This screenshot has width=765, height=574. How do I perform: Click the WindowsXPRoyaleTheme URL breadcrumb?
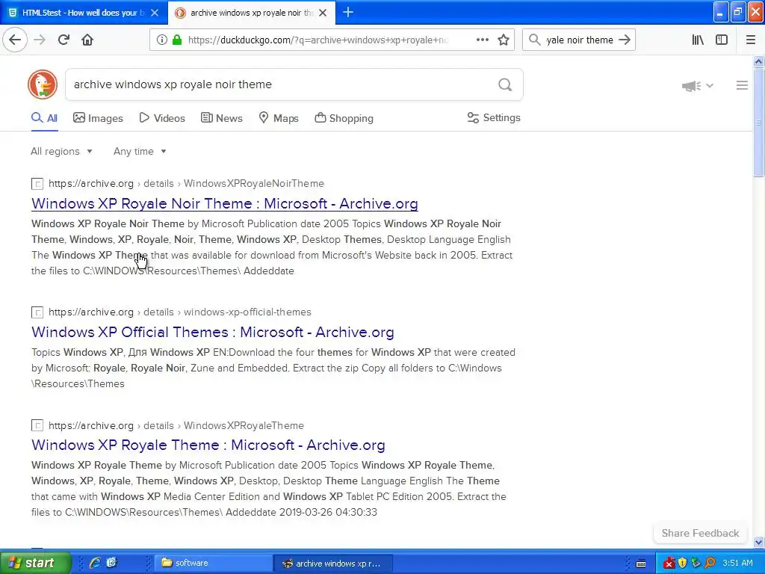click(244, 425)
